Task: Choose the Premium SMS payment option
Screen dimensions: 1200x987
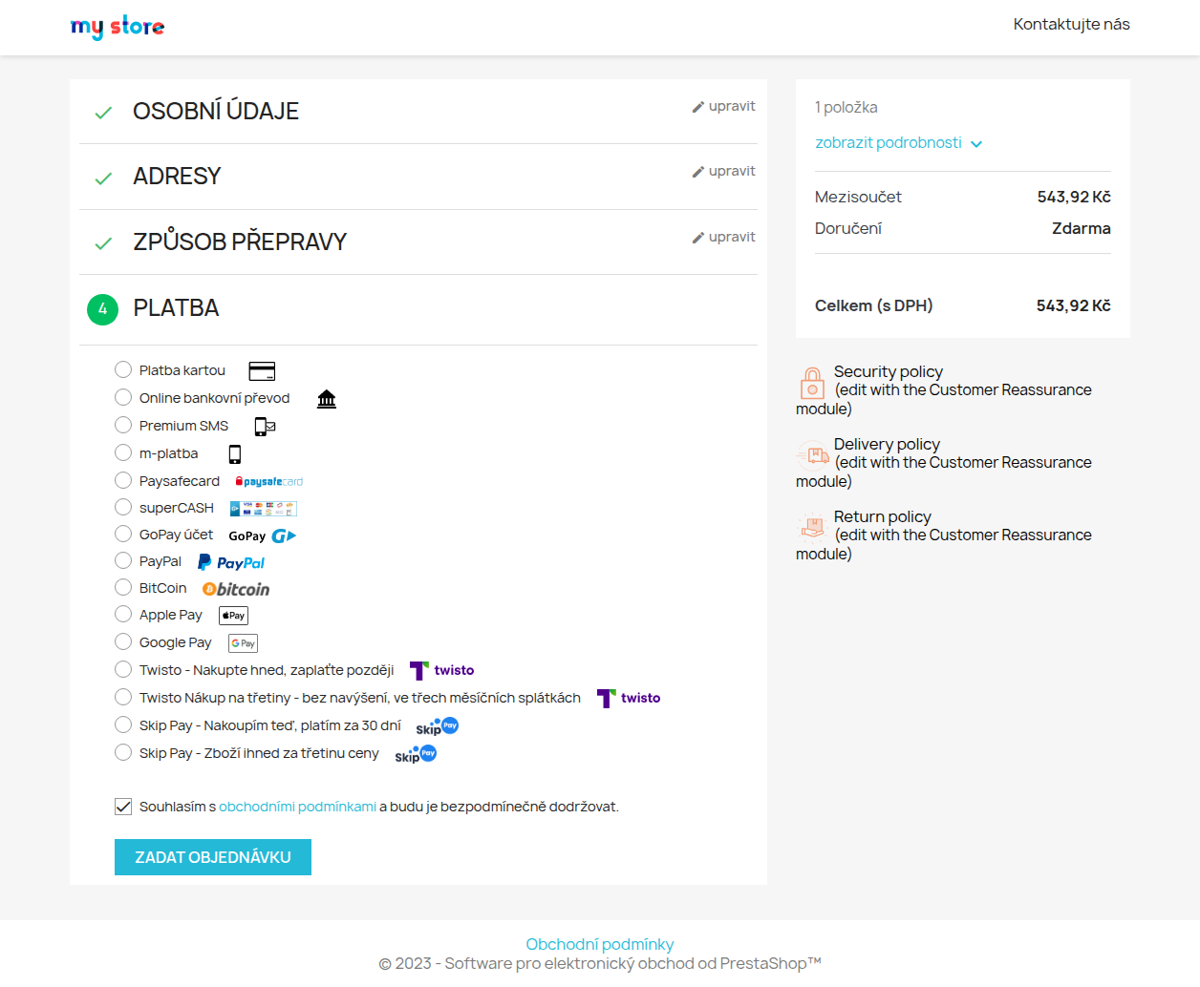Action: (x=123, y=426)
